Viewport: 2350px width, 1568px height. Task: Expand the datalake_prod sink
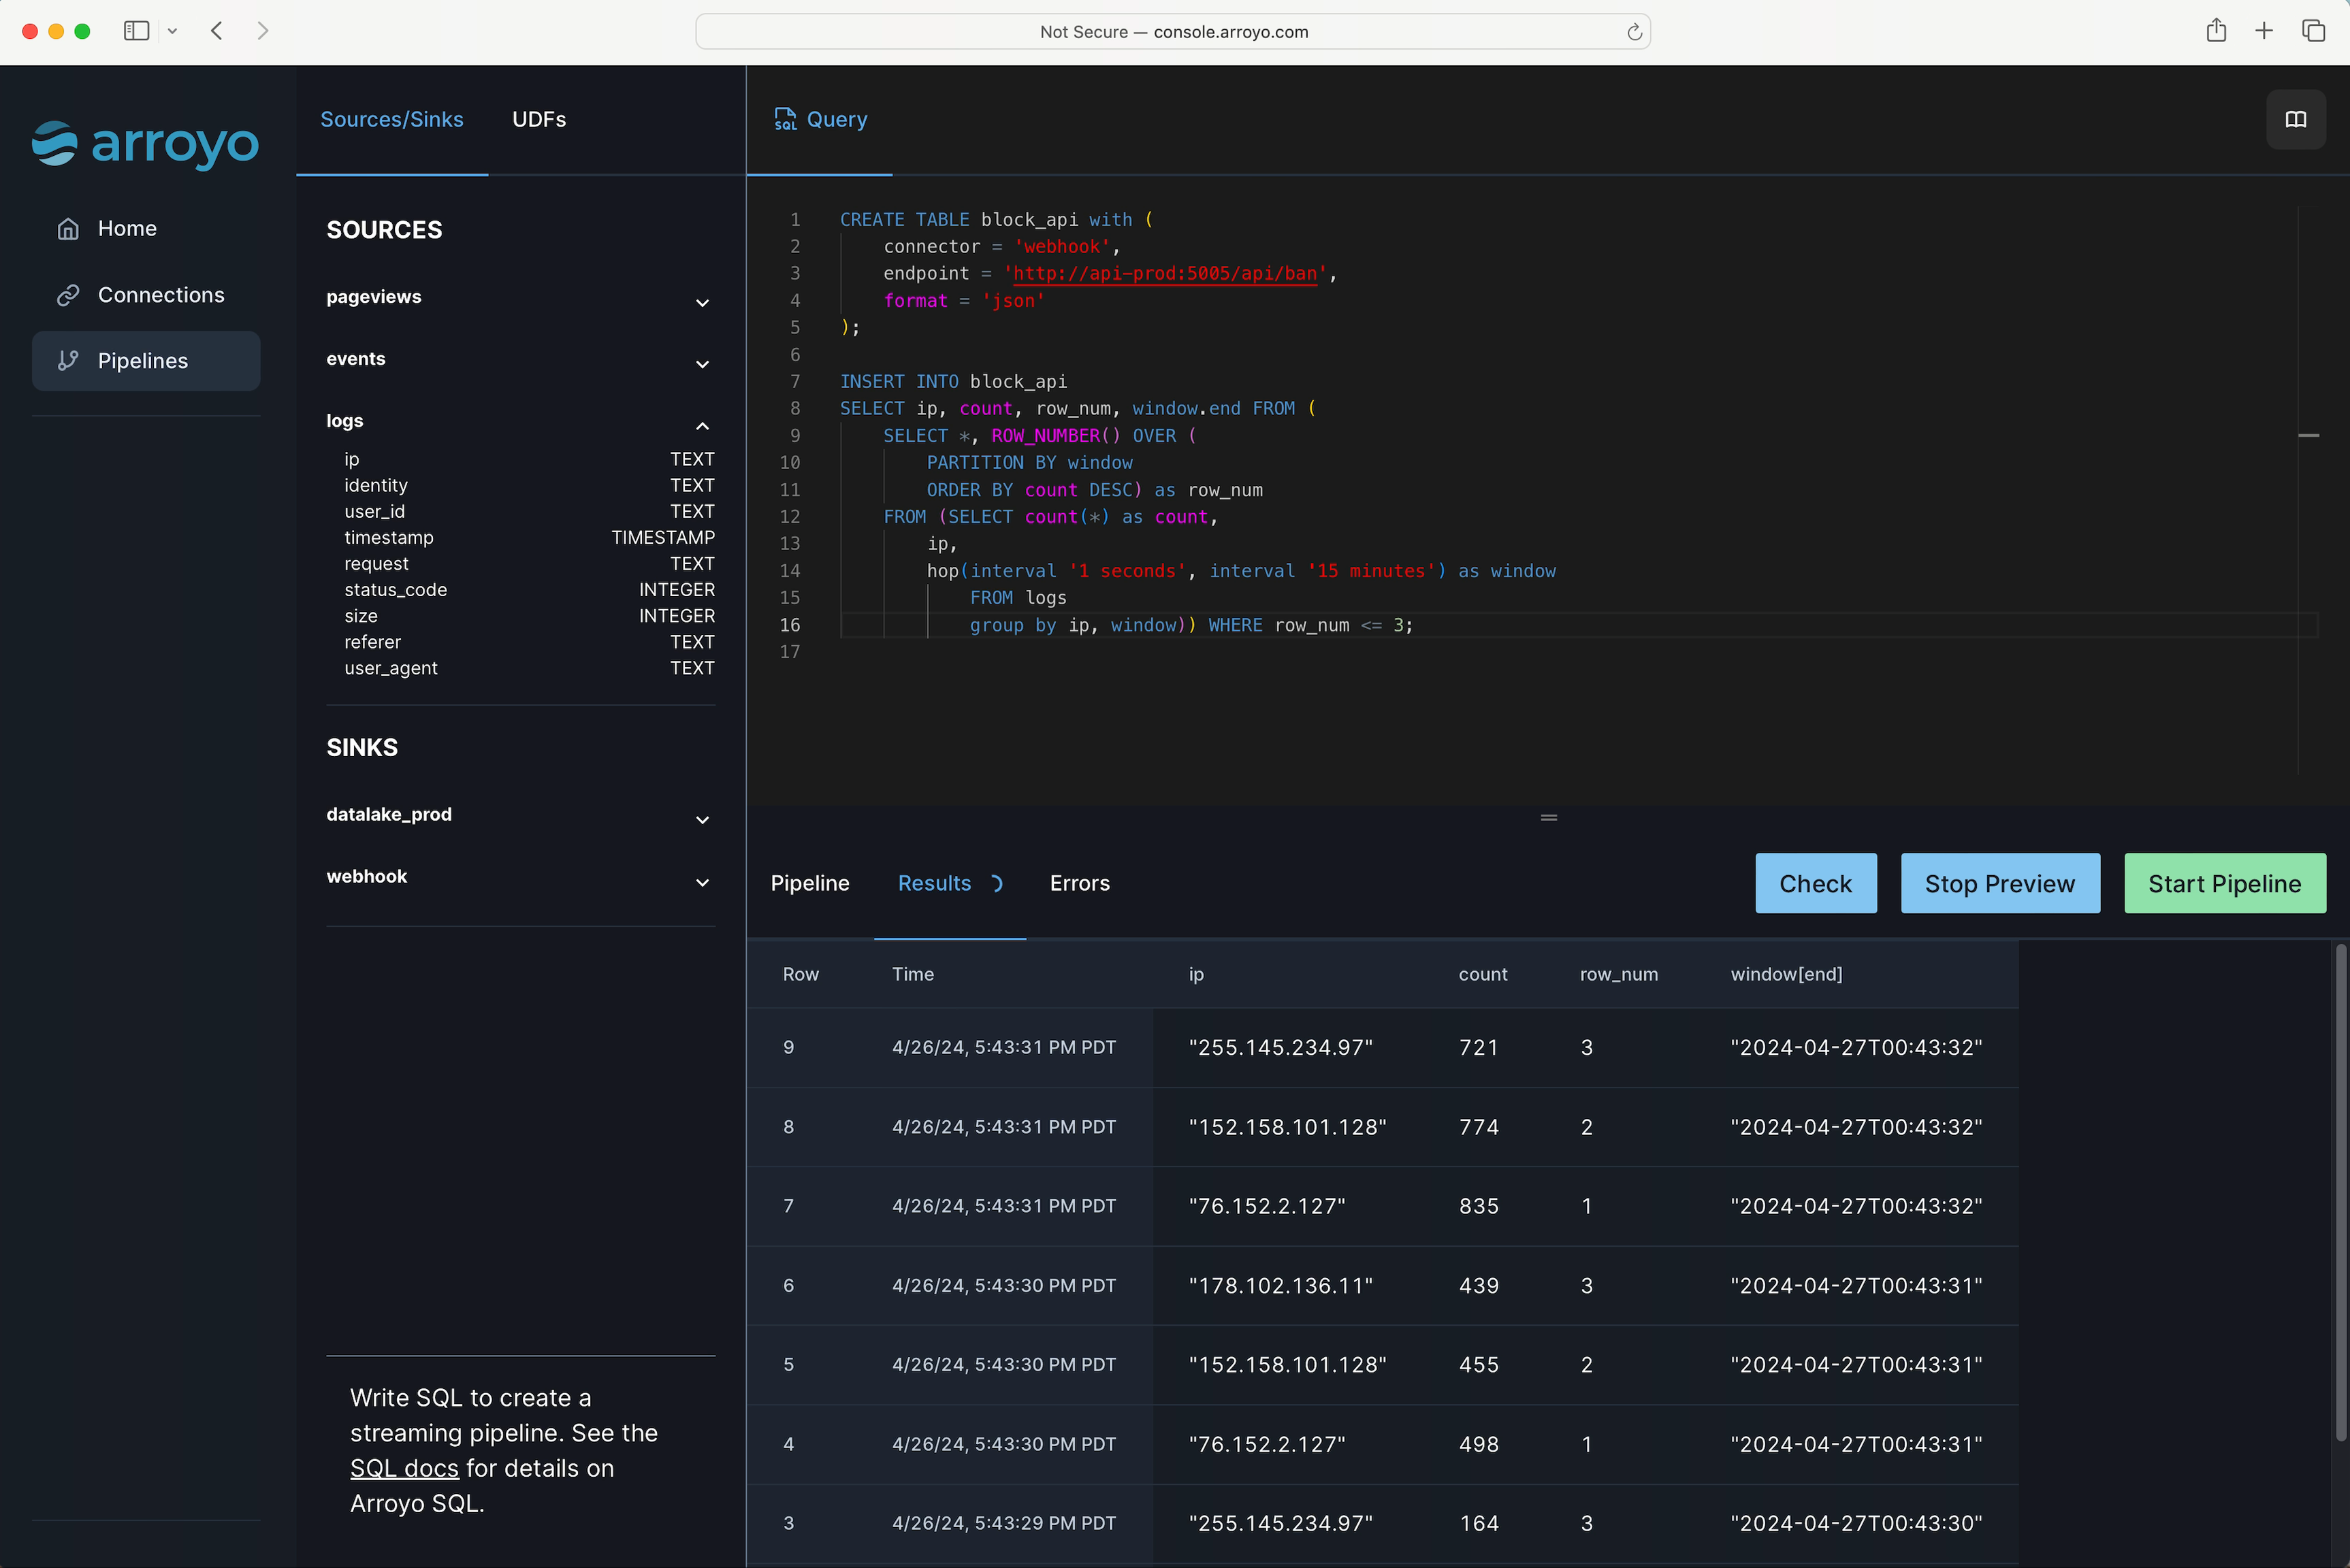tap(702, 821)
